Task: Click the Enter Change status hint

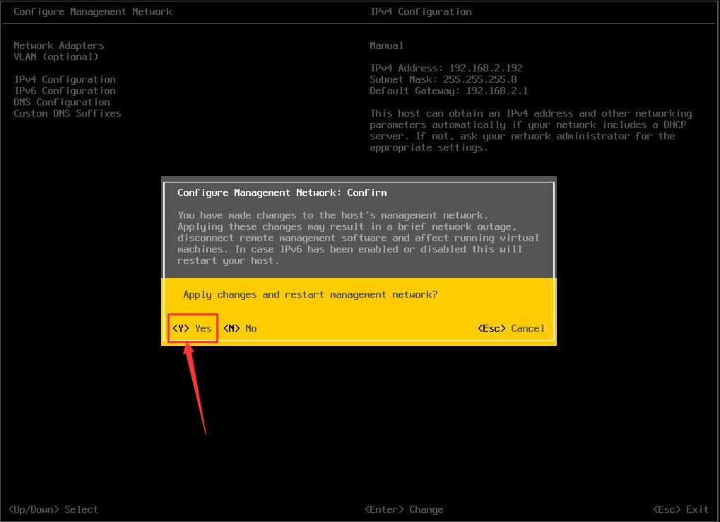Action: click(x=403, y=509)
